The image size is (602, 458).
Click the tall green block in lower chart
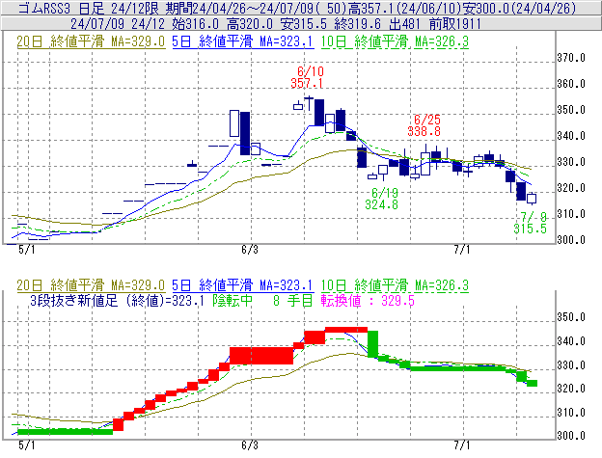372,344
